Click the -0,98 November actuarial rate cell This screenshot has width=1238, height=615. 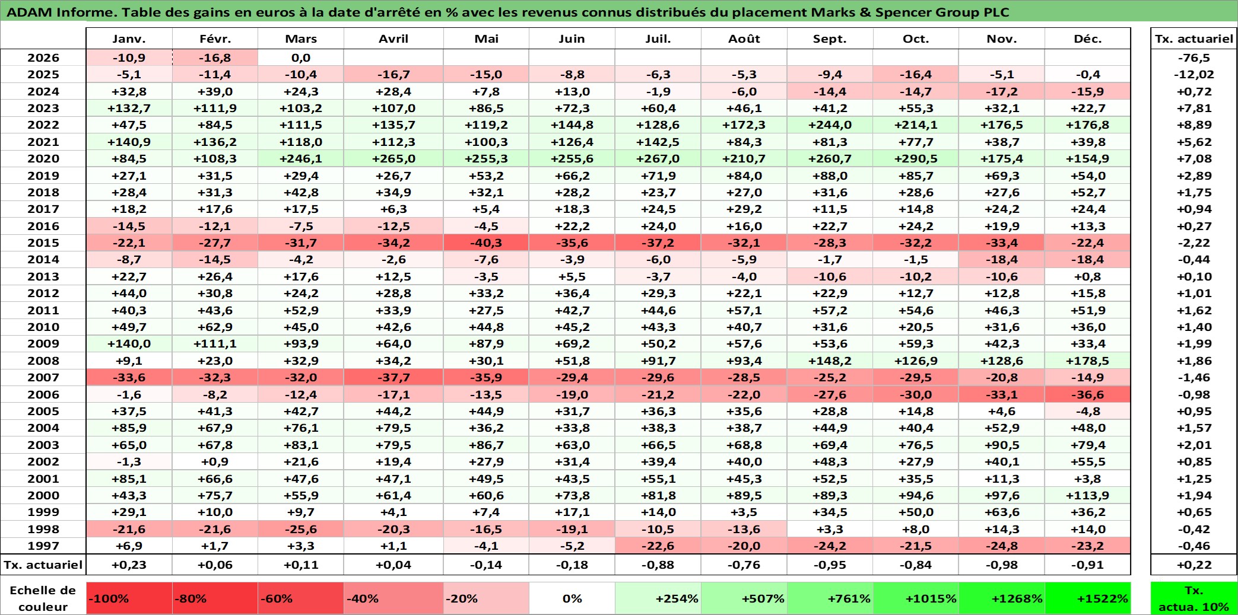[1002, 565]
